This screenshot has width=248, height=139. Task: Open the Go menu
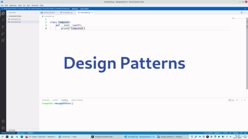click(x=24, y=5)
